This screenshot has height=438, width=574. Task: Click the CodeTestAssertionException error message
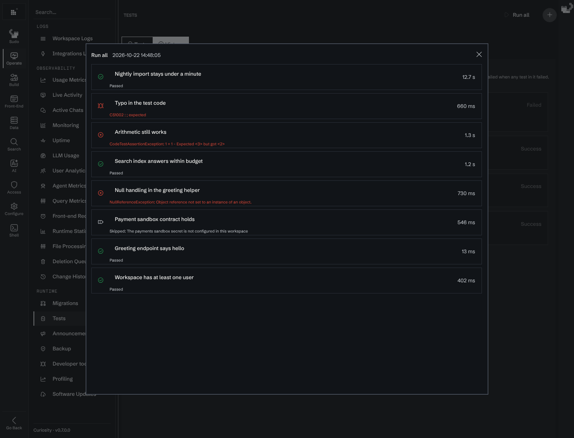(167, 144)
